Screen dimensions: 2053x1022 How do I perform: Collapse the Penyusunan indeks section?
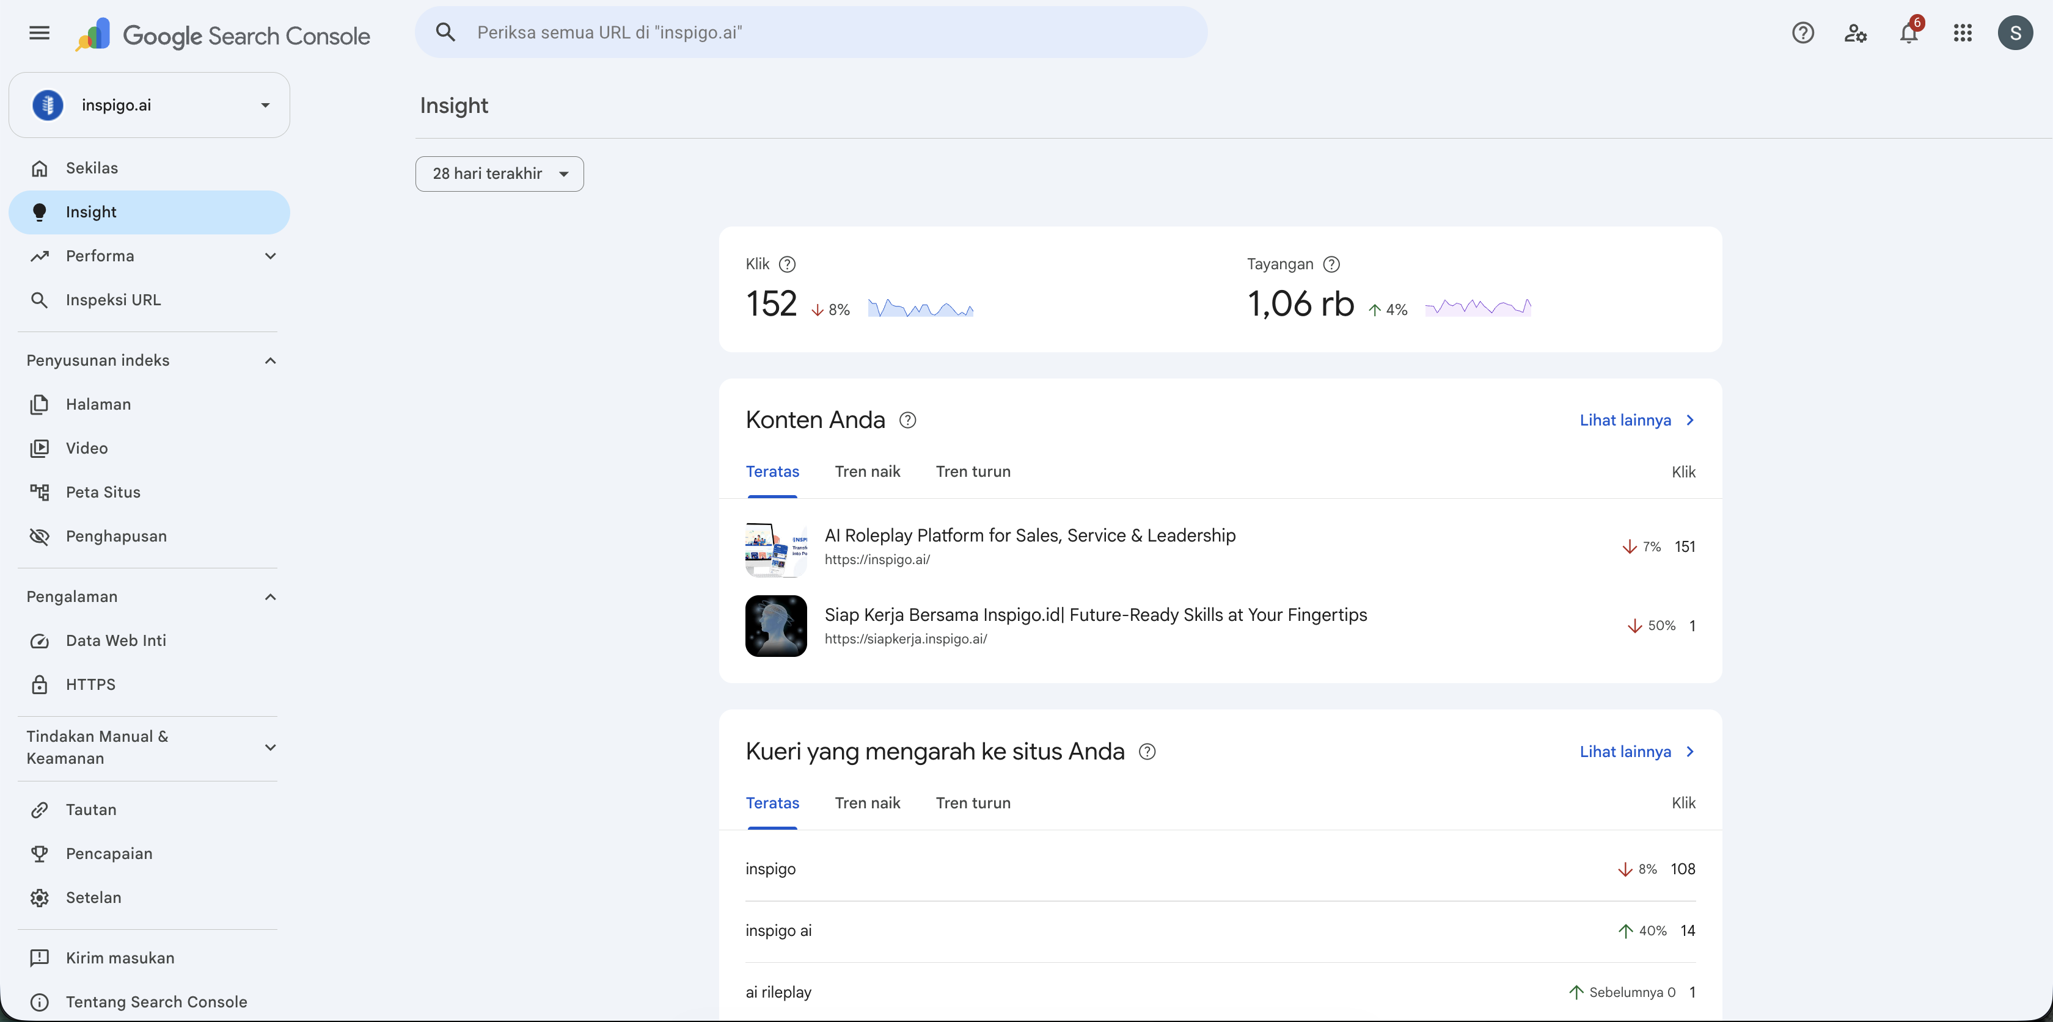270,361
